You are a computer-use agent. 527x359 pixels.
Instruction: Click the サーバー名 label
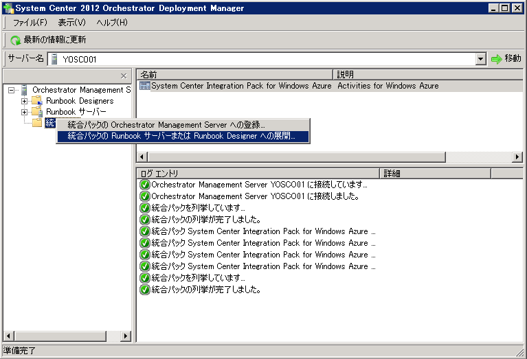coord(26,58)
